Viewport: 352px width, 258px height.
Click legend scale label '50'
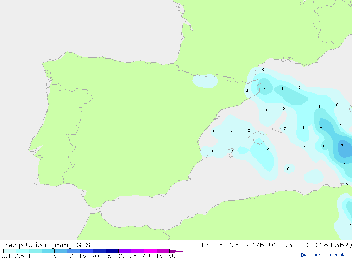[x=172, y=256]
